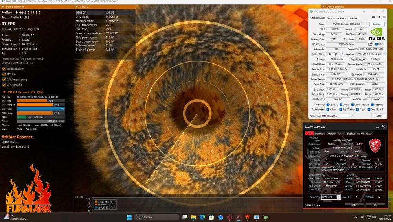This screenshot has width=393, height=222.
Task: Click the Artifact Scanner heading
Action: click(x=17, y=137)
